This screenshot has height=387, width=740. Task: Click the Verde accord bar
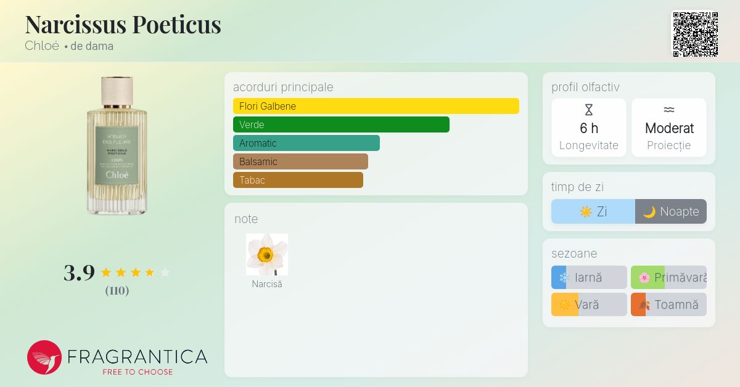pos(341,124)
